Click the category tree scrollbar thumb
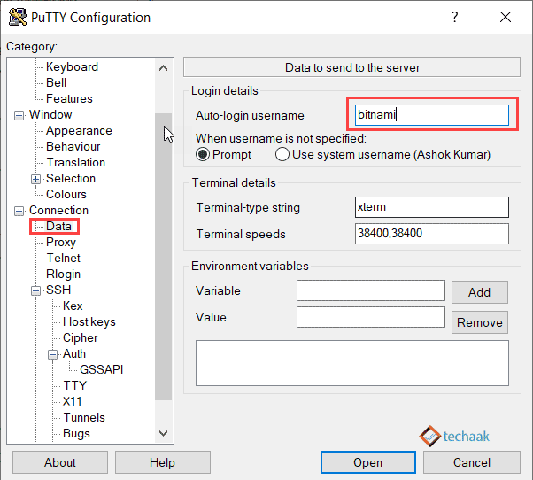 click(163, 257)
